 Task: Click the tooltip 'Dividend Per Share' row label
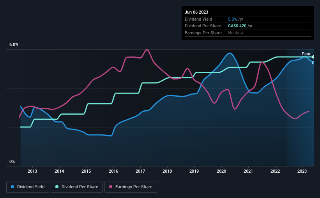(203, 26)
